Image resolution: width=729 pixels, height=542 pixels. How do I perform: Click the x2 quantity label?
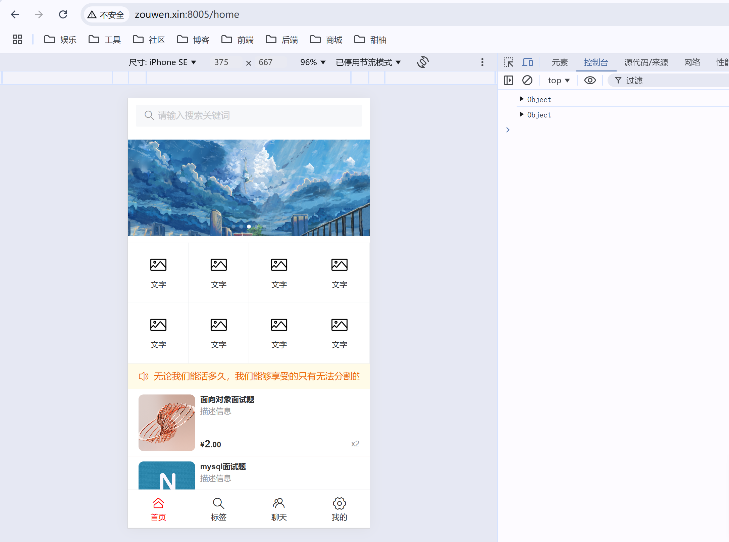tap(355, 444)
